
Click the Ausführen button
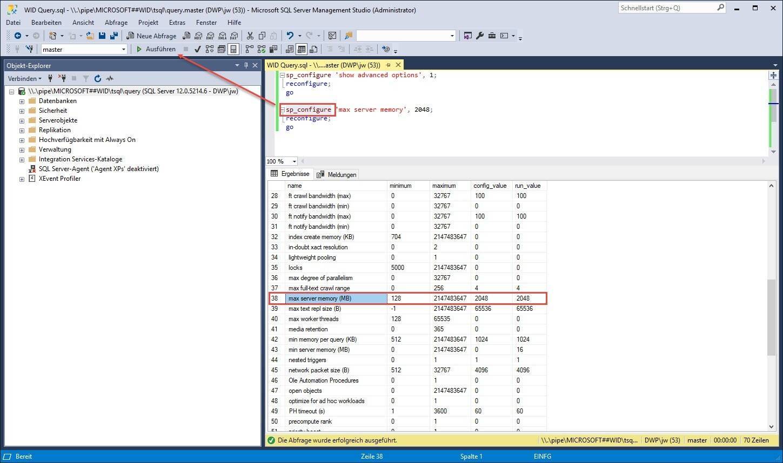pyautogui.click(x=156, y=49)
